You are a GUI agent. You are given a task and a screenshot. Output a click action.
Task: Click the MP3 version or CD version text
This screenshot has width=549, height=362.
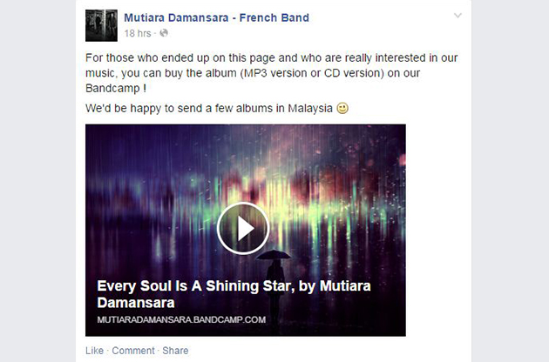click(x=312, y=73)
